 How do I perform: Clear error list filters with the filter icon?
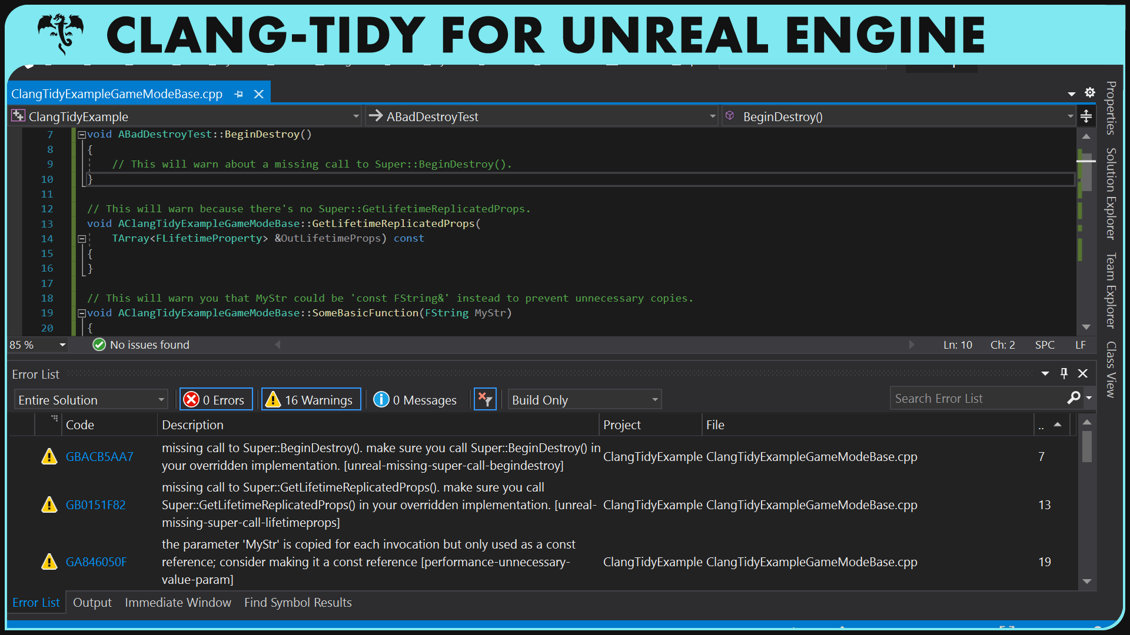click(x=485, y=399)
